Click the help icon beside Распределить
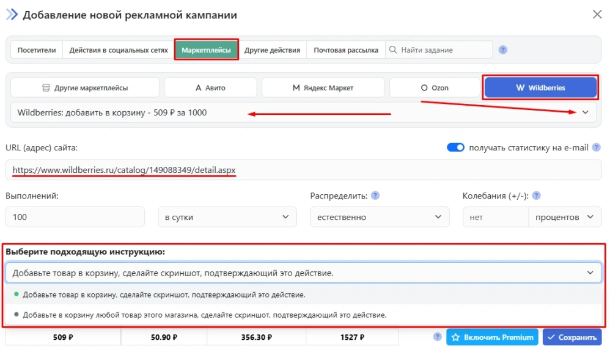Image resolution: width=610 pixels, height=352 pixels. pyautogui.click(x=375, y=196)
